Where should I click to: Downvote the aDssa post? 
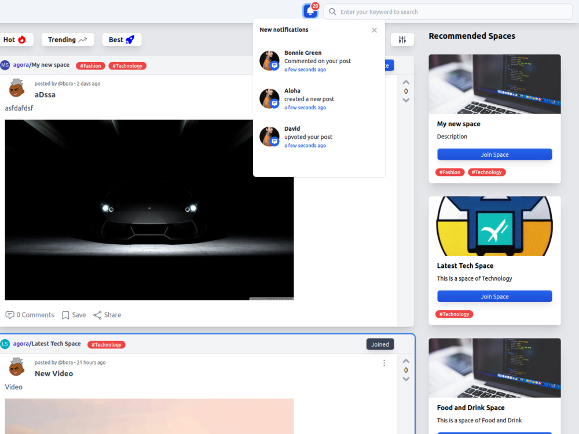pos(406,100)
